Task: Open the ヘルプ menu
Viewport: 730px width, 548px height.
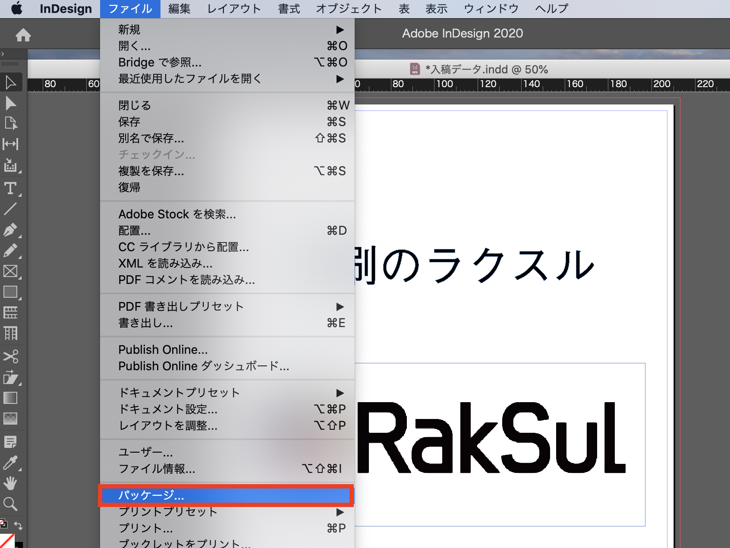Action: point(552,9)
